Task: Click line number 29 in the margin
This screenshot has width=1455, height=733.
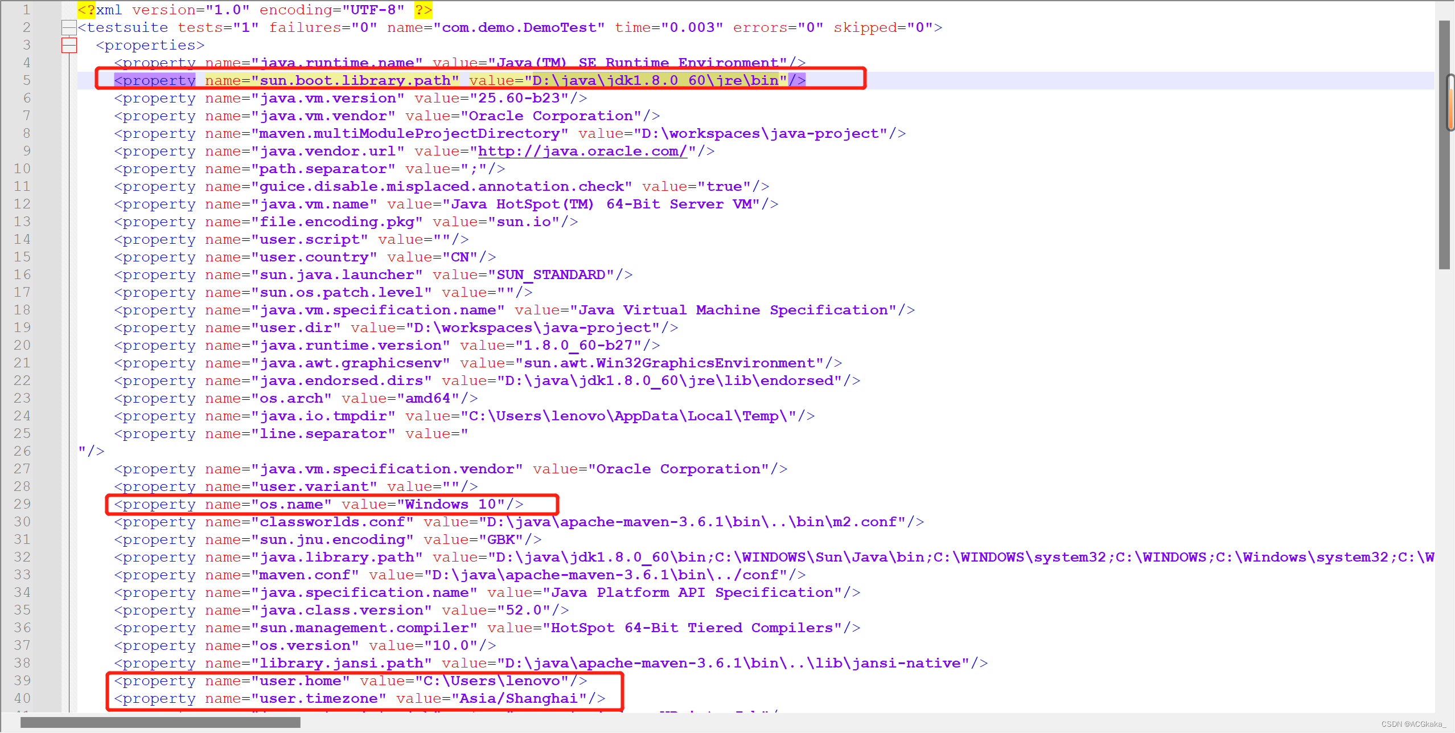Action: (x=22, y=504)
